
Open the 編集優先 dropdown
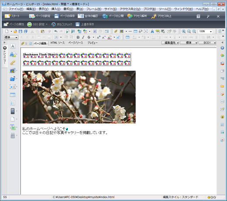pos(170,43)
